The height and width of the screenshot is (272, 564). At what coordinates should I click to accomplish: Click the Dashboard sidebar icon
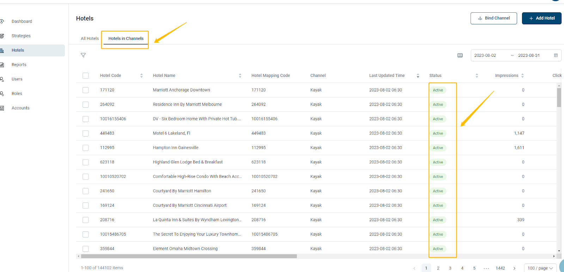coord(2,22)
